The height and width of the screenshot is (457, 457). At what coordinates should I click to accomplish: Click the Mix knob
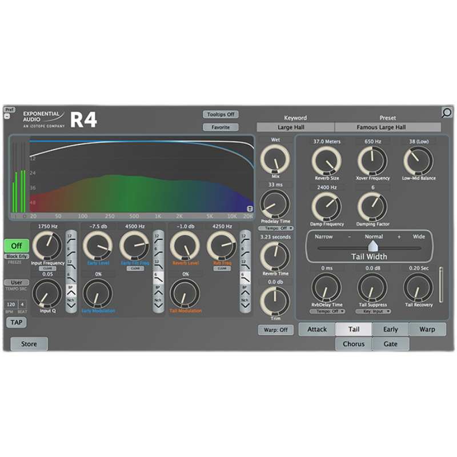(275, 160)
